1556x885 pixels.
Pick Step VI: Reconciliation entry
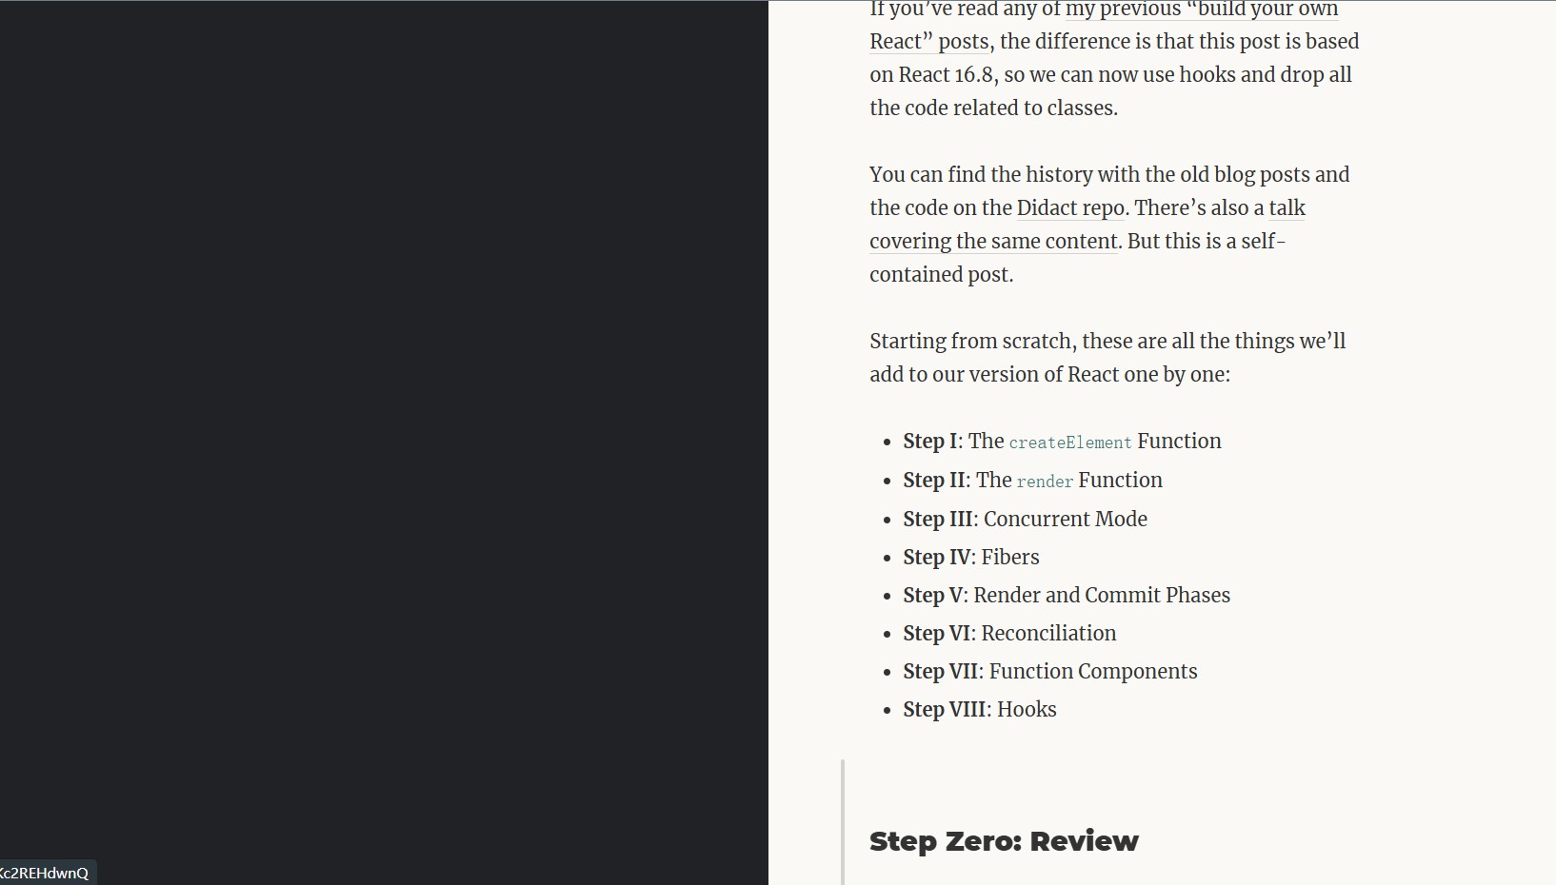click(1009, 634)
